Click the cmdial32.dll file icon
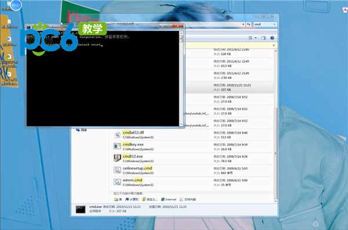 coord(117,134)
